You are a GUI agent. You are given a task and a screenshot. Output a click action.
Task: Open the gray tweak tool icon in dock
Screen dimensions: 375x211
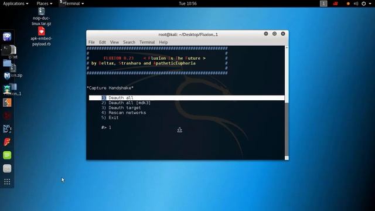click(x=7, y=168)
